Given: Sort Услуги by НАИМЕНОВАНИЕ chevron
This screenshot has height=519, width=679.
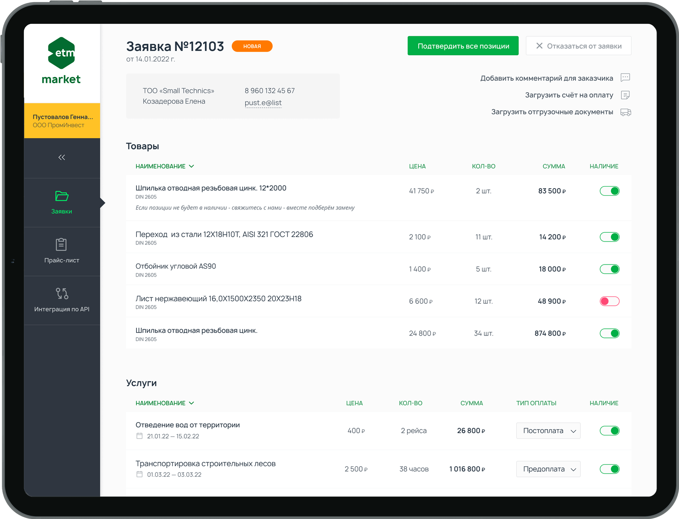Looking at the screenshot, I should [191, 403].
